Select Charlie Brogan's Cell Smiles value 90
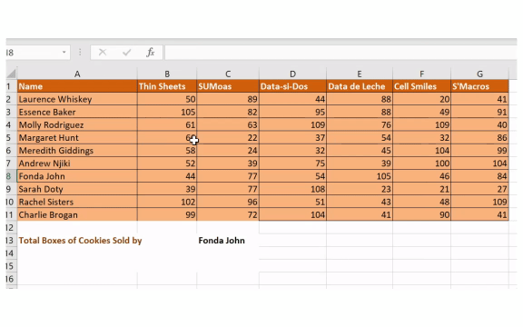The width and height of the screenshot is (523, 327). (x=421, y=215)
